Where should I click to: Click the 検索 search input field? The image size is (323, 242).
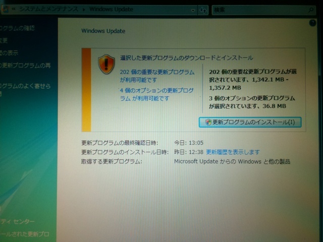pyautogui.click(x=263, y=10)
